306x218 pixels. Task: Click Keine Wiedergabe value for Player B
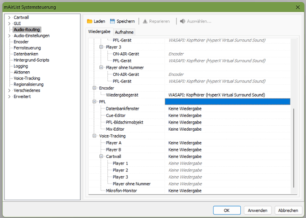tap(185, 150)
